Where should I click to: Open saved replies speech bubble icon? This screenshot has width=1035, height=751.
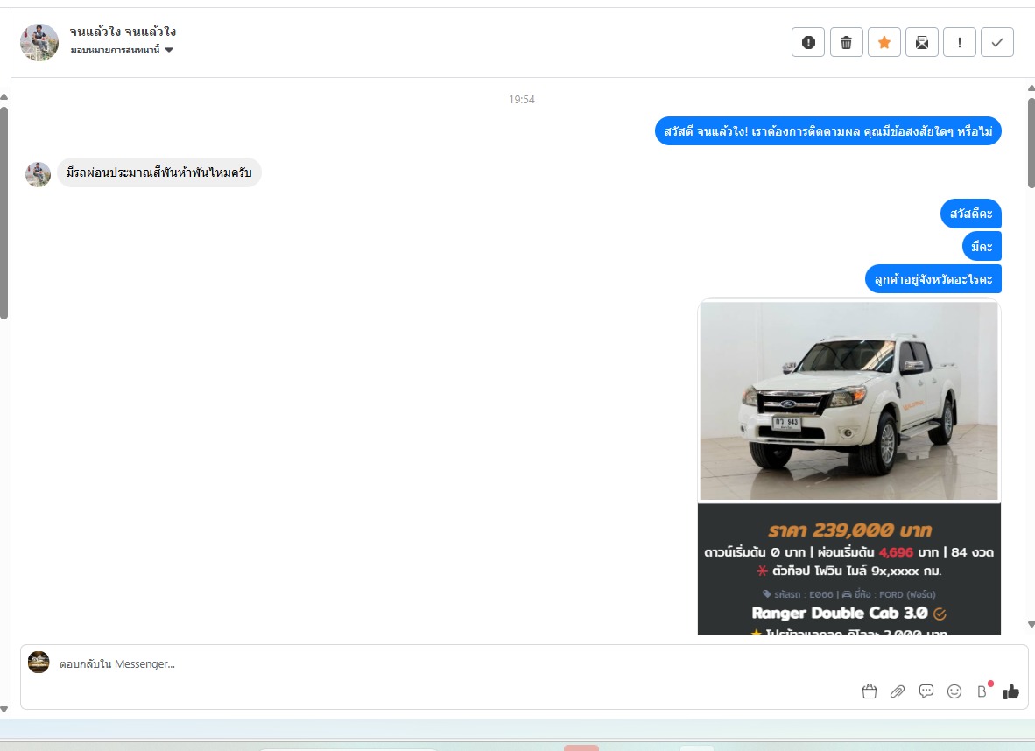(926, 691)
